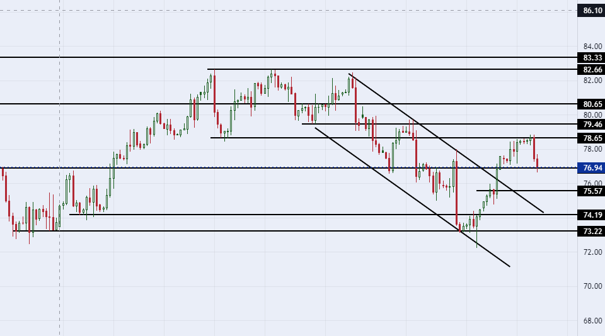605x336 pixels.
Task: Click the 84.00 price axis tick
Action: click(x=592, y=46)
